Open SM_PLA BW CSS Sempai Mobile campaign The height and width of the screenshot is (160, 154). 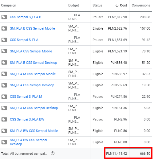coord(34,131)
